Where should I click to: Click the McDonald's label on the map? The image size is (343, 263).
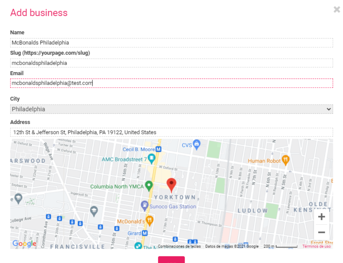point(131,221)
